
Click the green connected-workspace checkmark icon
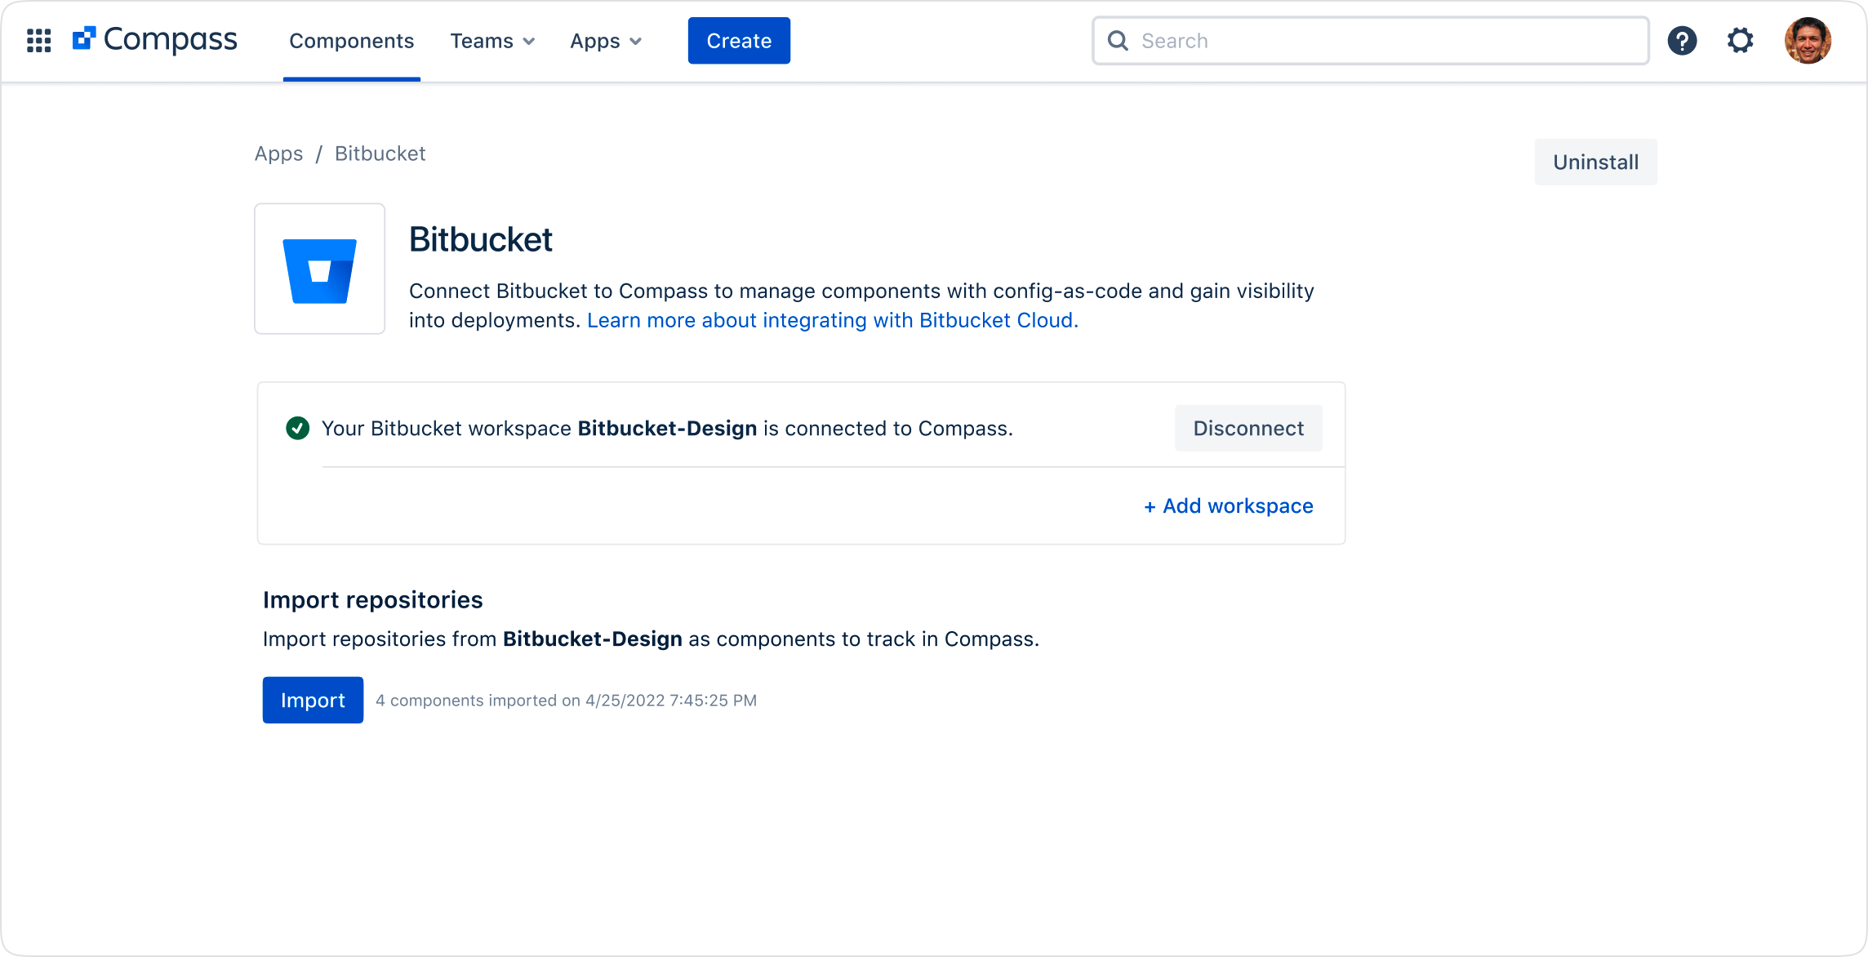pyautogui.click(x=299, y=427)
